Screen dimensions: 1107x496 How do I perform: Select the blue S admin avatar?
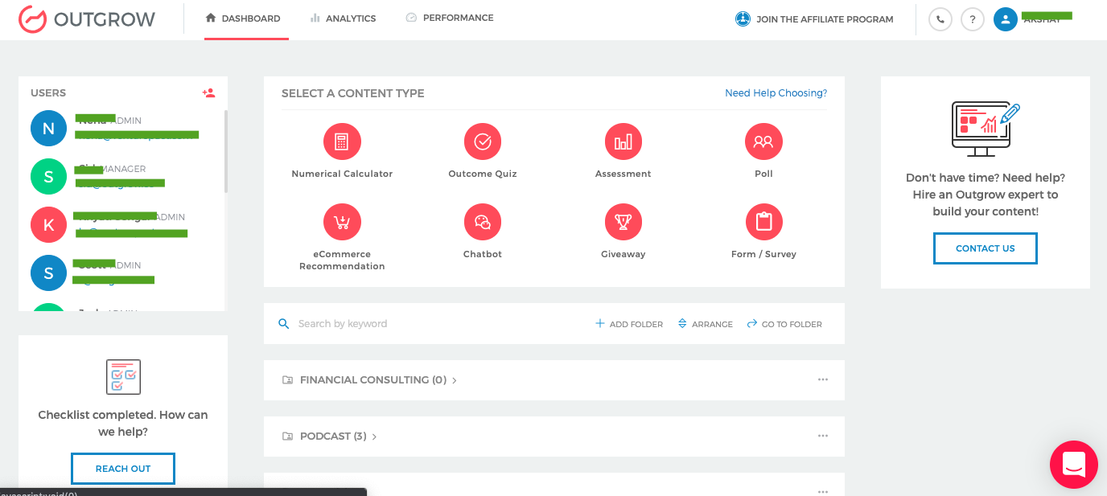pos(48,273)
